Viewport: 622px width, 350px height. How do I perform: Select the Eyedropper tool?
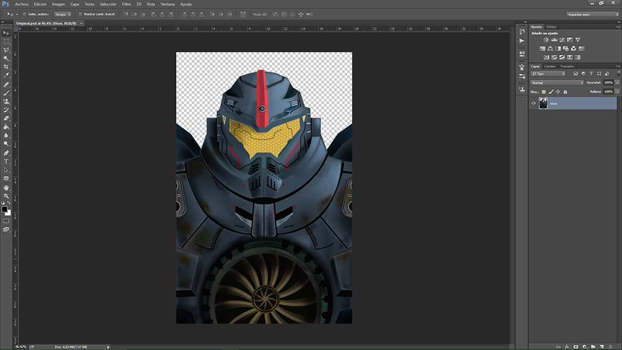point(6,75)
